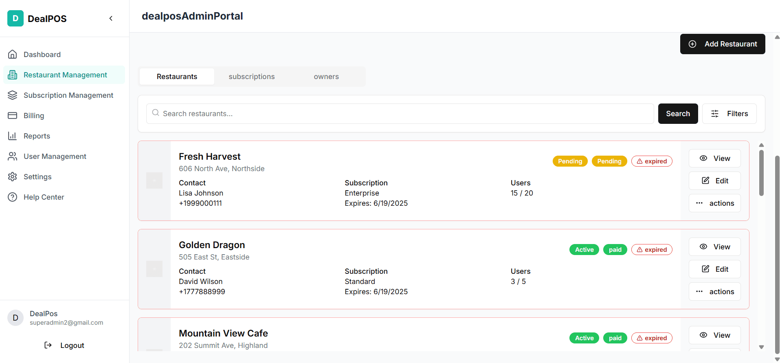Click the User Management people icon
Screen dimensions: 780x363
click(x=13, y=156)
